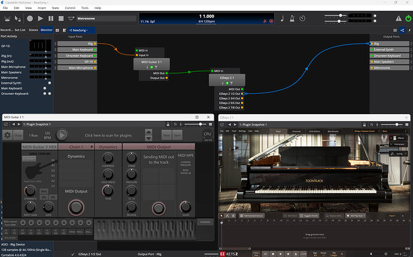Click the pointer with lock icon

pos(17,19)
